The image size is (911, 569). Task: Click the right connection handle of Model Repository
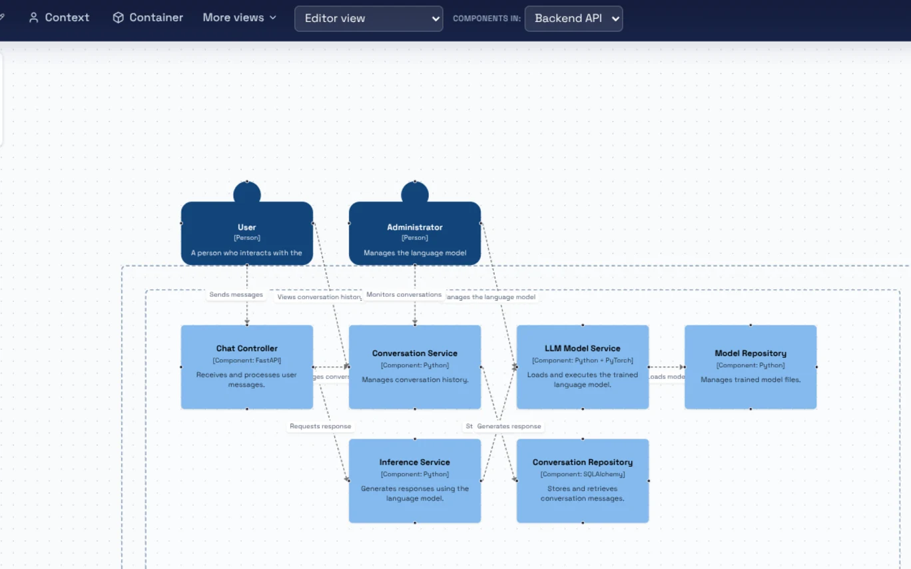point(816,367)
